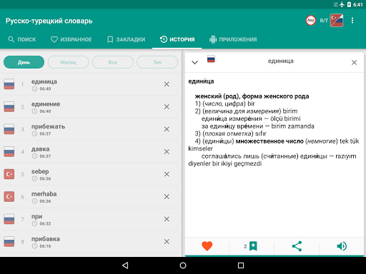The height and width of the screenshot is (274, 366).
Task: Play pronunciation with speaker icon
Action: 342,246
